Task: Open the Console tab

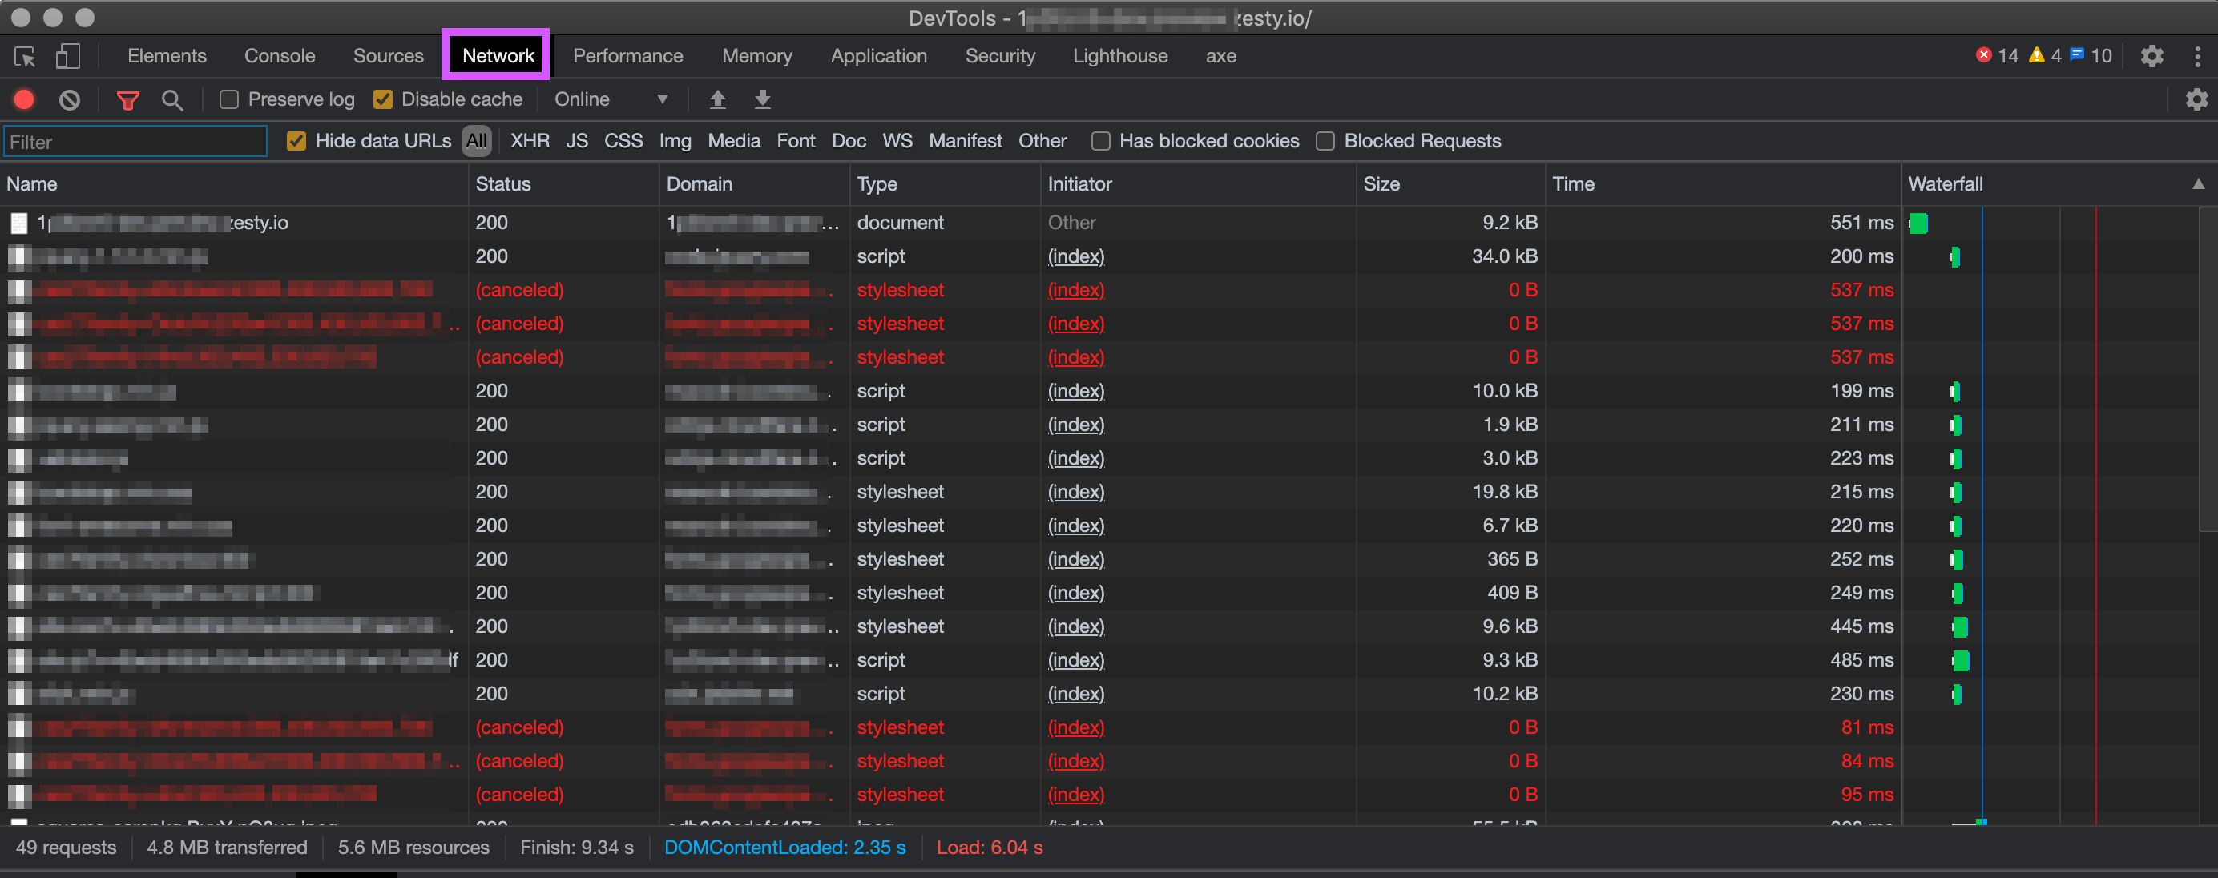Action: 280,56
